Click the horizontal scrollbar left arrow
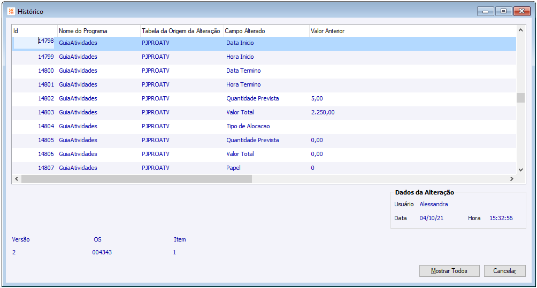Viewport: 537px width, 288px height. point(17,178)
